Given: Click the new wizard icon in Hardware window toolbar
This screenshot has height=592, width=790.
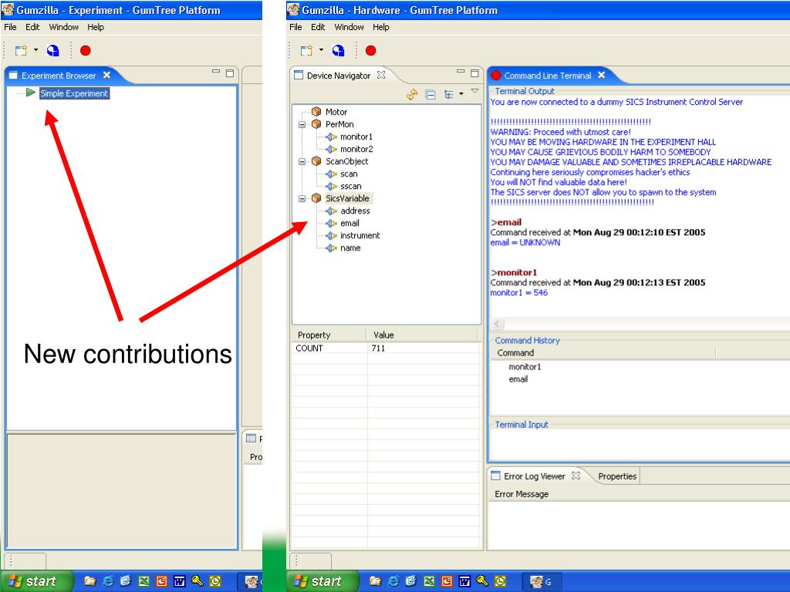Looking at the screenshot, I should click(306, 50).
